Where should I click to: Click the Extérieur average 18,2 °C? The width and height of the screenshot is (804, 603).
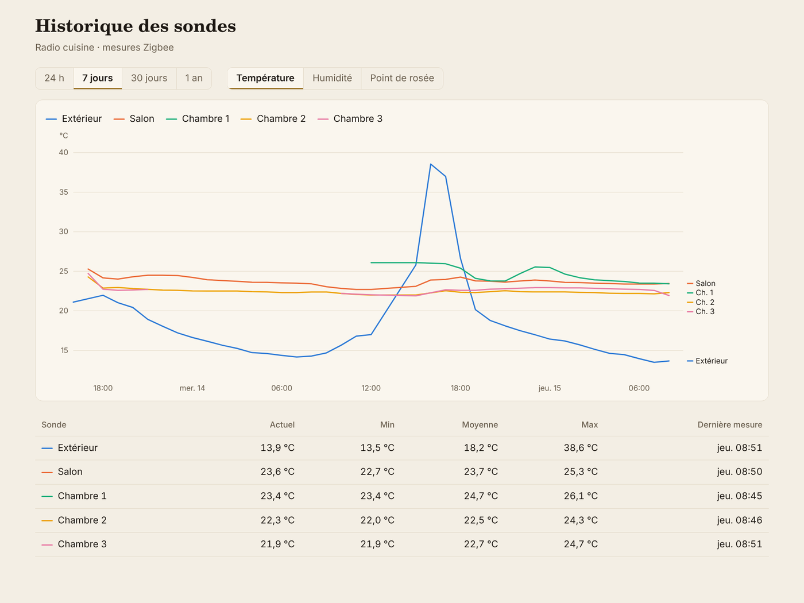pos(481,448)
